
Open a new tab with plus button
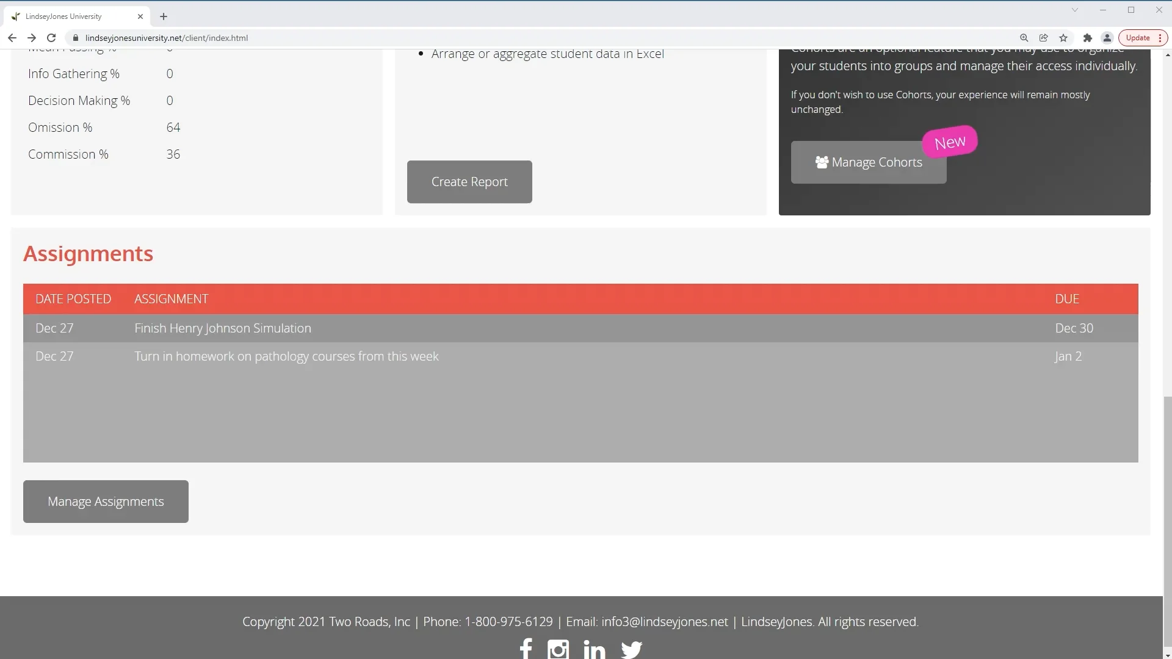coord(163,16)
